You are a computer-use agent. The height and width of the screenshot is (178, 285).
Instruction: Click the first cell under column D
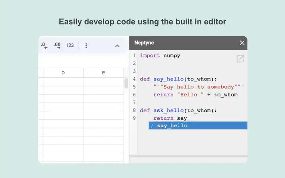click(63, 82)
